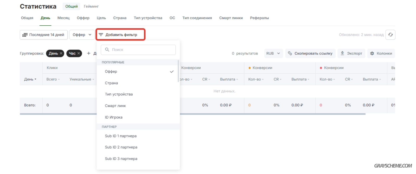The image size is (416, 174).
Task: Switch to ОС tab
Action: coord(172,18)
